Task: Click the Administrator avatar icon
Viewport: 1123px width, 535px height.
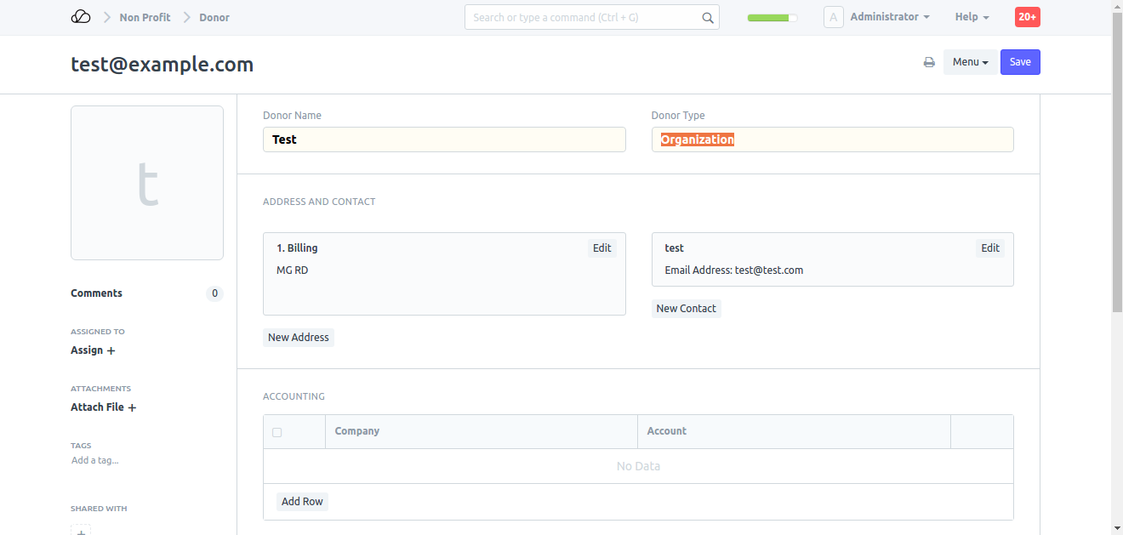Action: (x=833, y=17)
